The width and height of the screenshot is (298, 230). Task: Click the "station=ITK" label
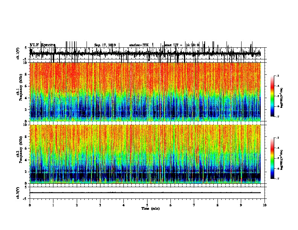(x=139, y=45)
